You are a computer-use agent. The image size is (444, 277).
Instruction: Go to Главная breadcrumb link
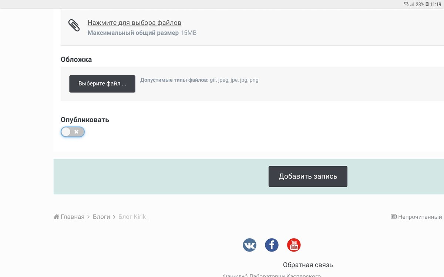pyautogui.click(x=73, y=217)
